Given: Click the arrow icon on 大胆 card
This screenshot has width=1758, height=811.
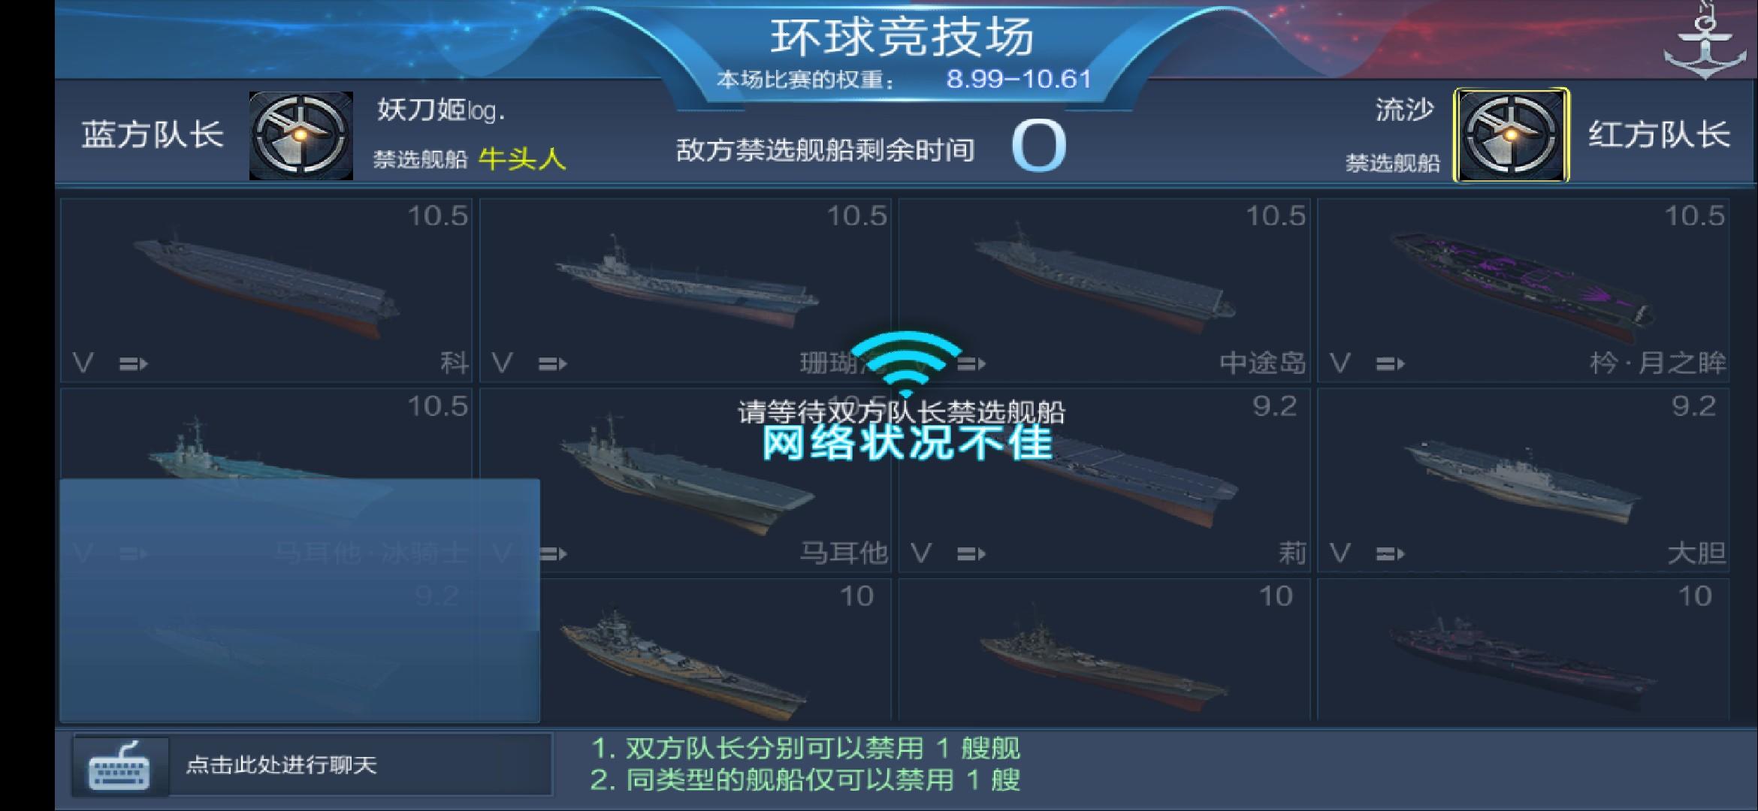Looking at the screenshot, I should point(1390,554).
